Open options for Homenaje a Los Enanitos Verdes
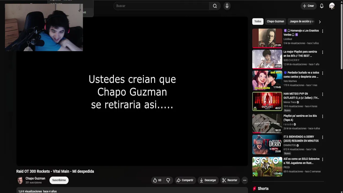Viewport: 343px width, 193px height. (322, 31)
